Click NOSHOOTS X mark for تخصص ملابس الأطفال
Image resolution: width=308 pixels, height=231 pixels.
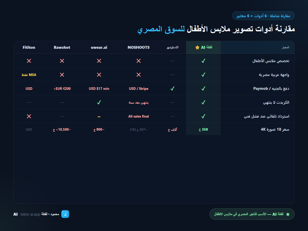[x=139, y=61]
